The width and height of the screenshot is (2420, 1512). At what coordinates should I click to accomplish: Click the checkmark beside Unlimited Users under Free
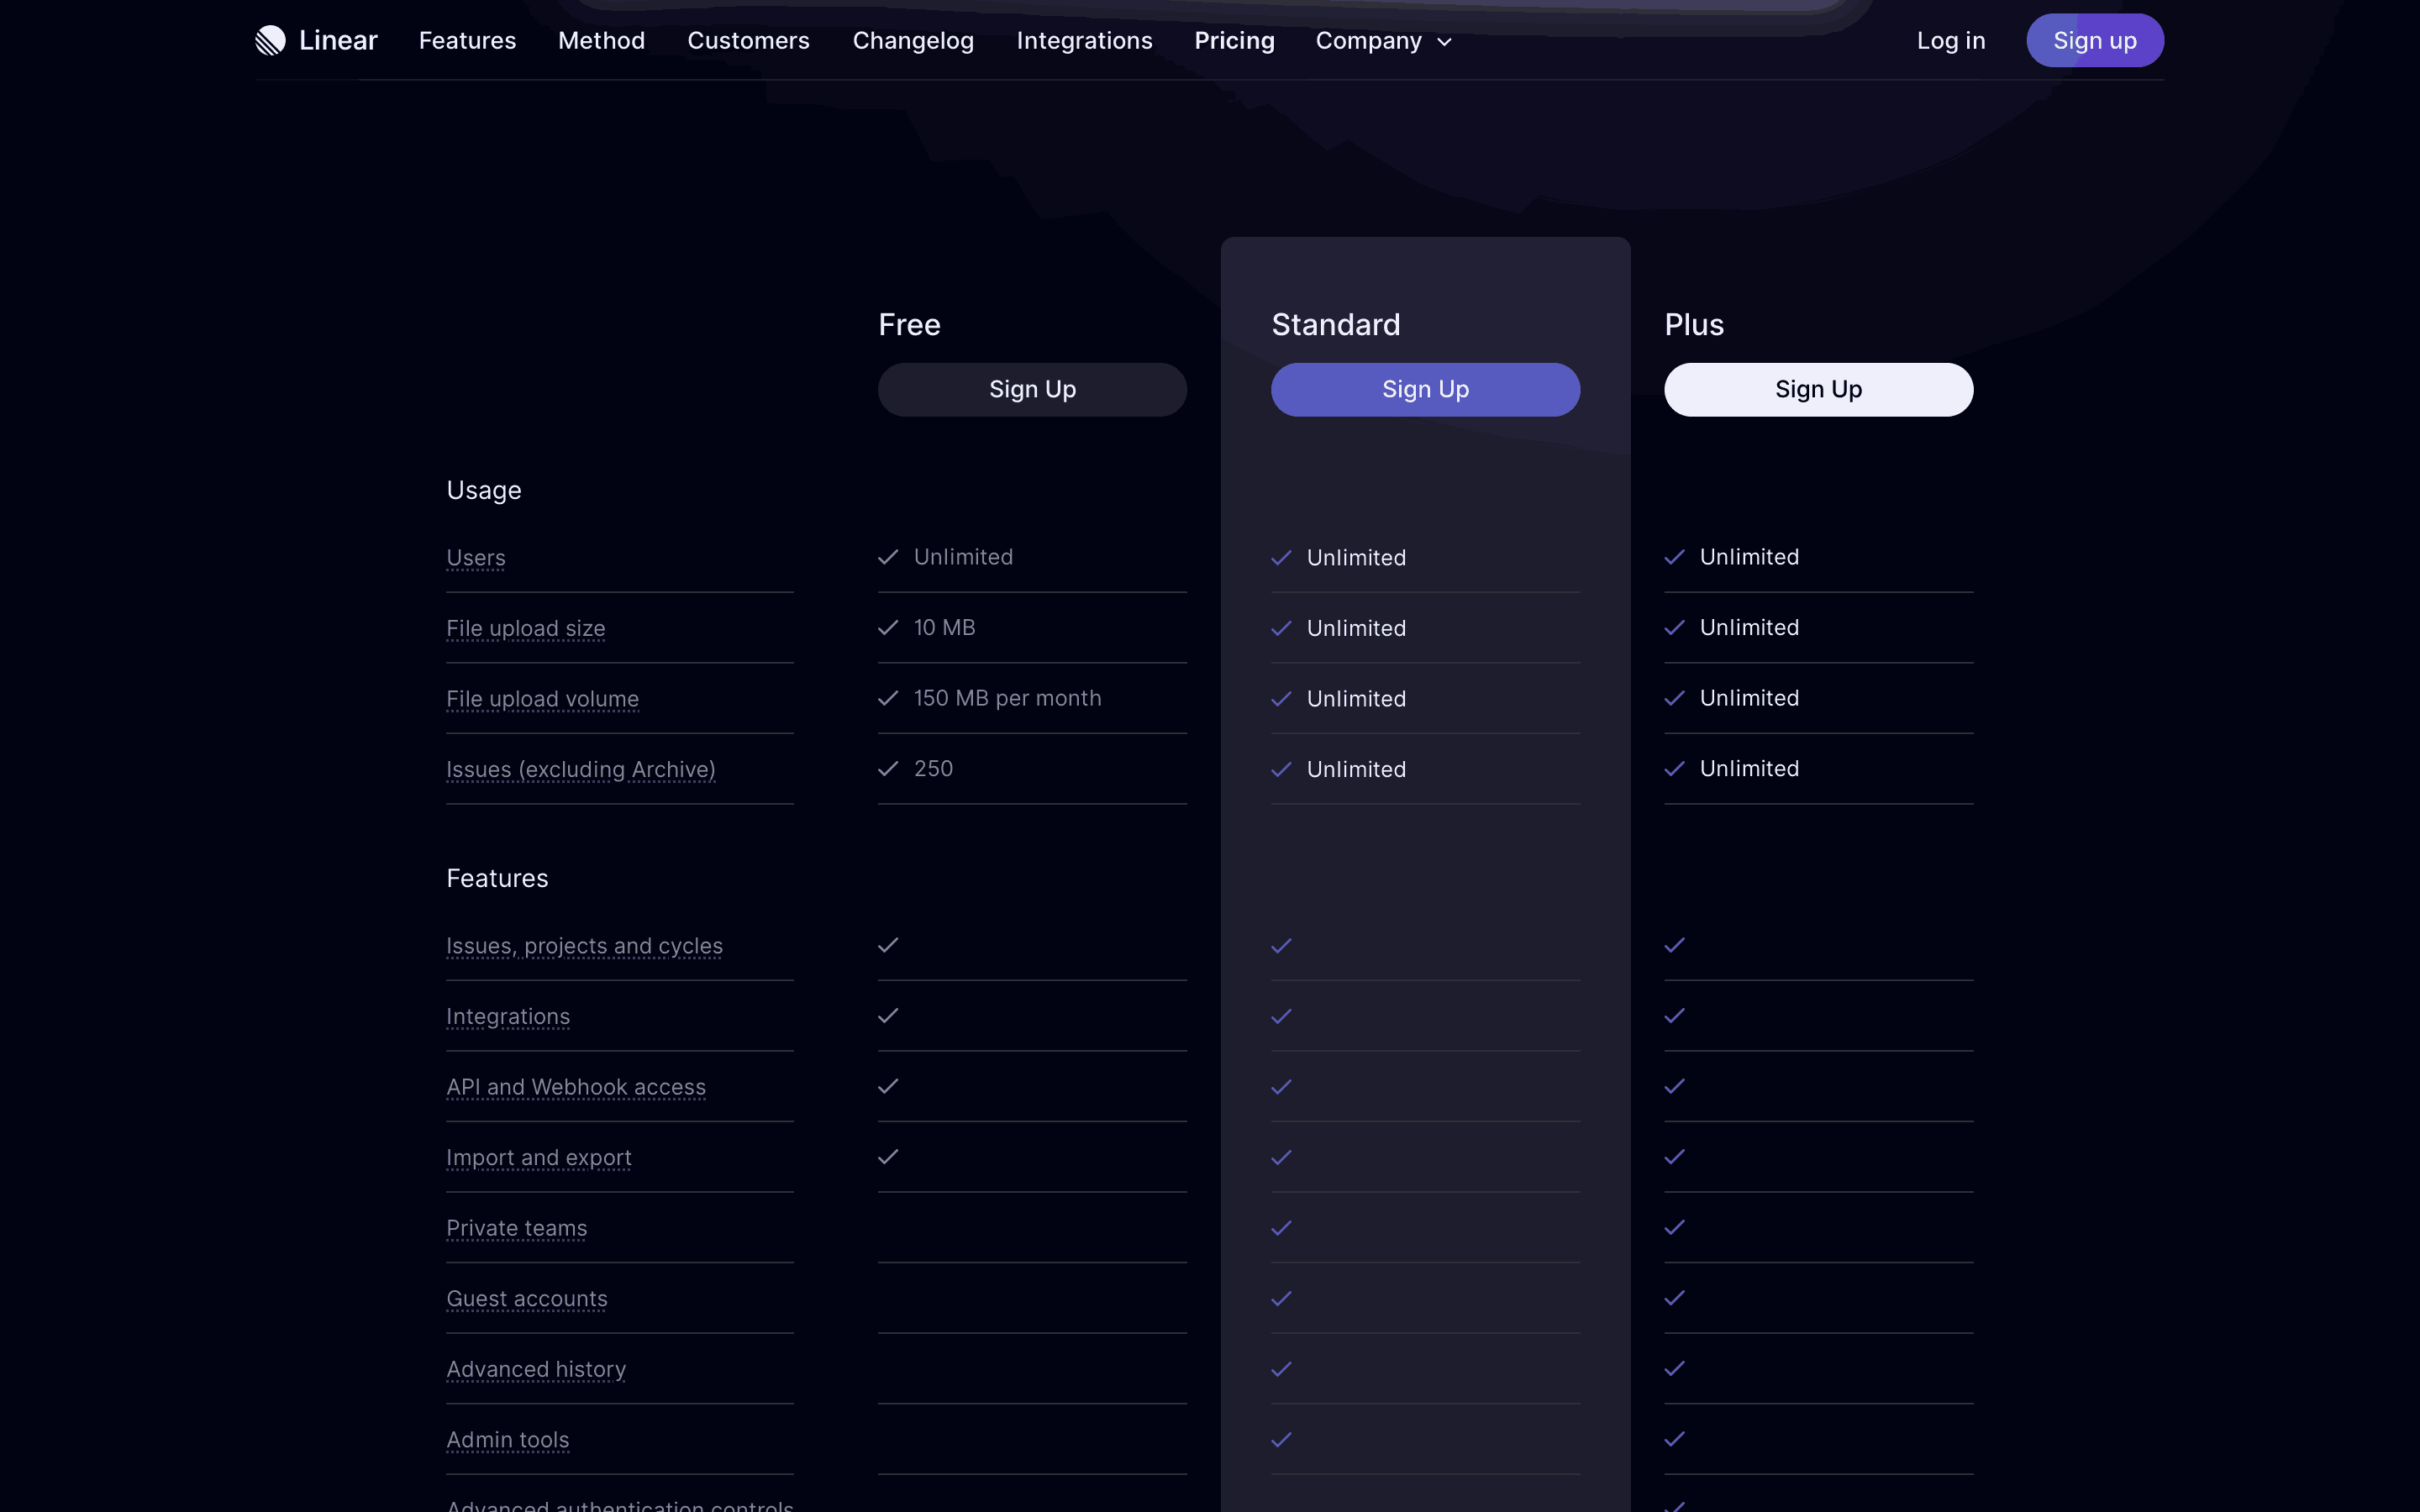(888, 557)
